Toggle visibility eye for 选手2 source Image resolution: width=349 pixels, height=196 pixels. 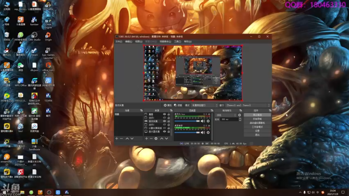(164, 125)
